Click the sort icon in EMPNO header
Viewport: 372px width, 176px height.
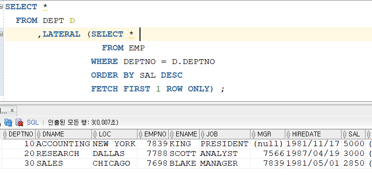point(140,134)
